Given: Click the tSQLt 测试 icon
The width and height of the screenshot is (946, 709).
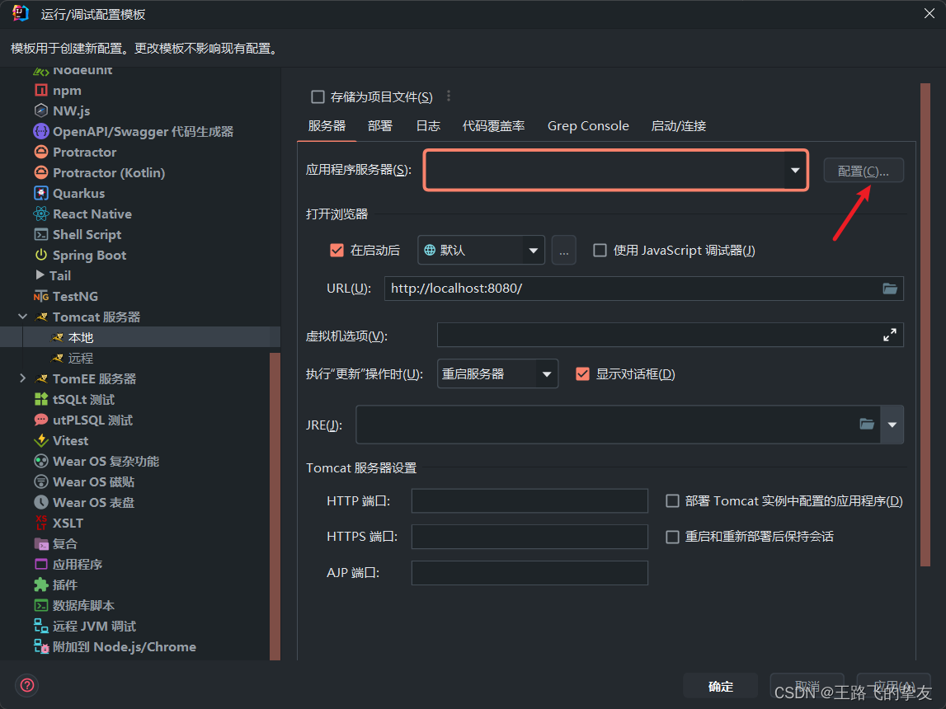Looking at the screenshot, I should click(41, 399).
